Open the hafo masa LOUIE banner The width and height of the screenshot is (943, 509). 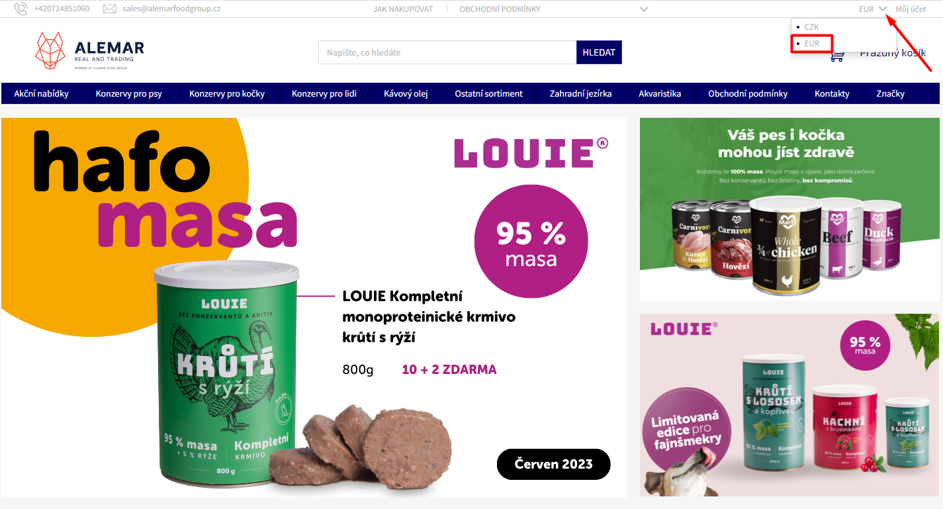tap(314, 307)
